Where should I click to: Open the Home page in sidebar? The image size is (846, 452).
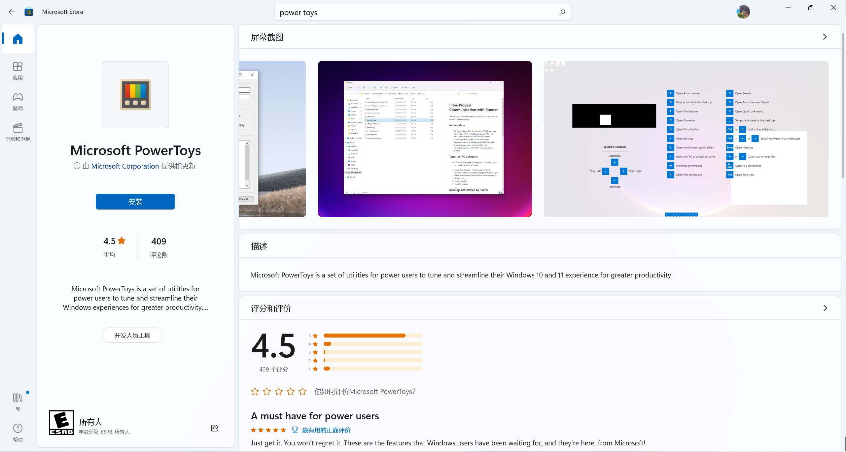pos(18,39)
